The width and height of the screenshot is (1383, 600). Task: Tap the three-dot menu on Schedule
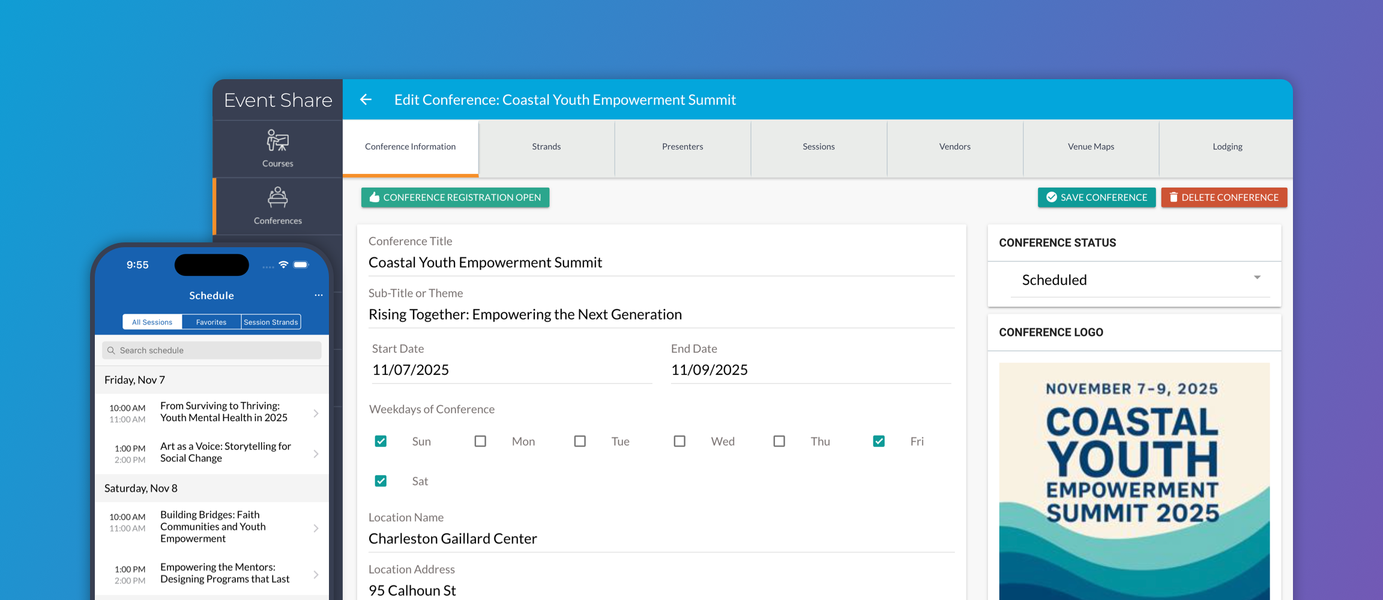pos(318,295)
